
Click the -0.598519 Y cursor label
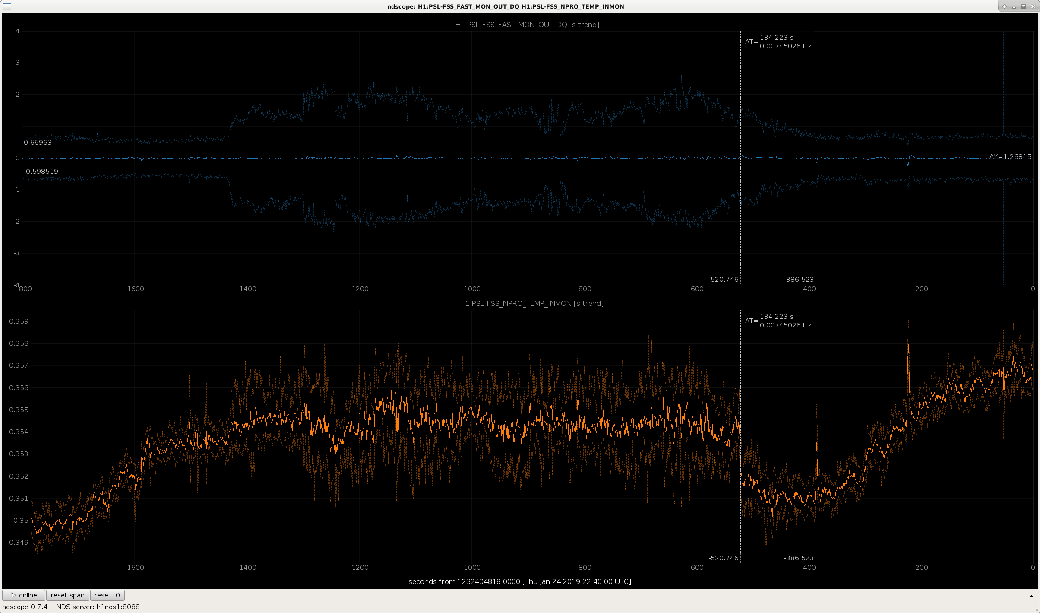41,172
